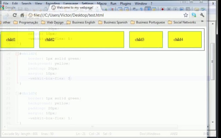
Task: Go to the Chrome home page
Action: pyautogui.click(x=22, y=15)
